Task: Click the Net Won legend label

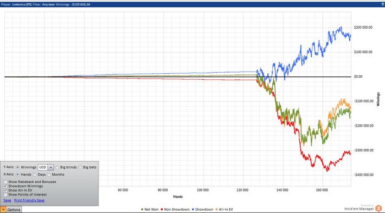Action: (151, 210)
